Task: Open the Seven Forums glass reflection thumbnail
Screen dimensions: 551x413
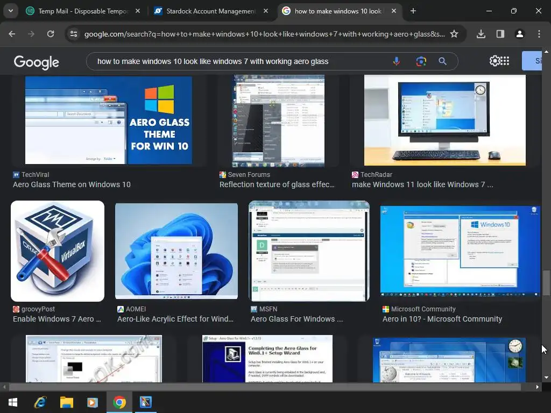Action: pos(278,120)
